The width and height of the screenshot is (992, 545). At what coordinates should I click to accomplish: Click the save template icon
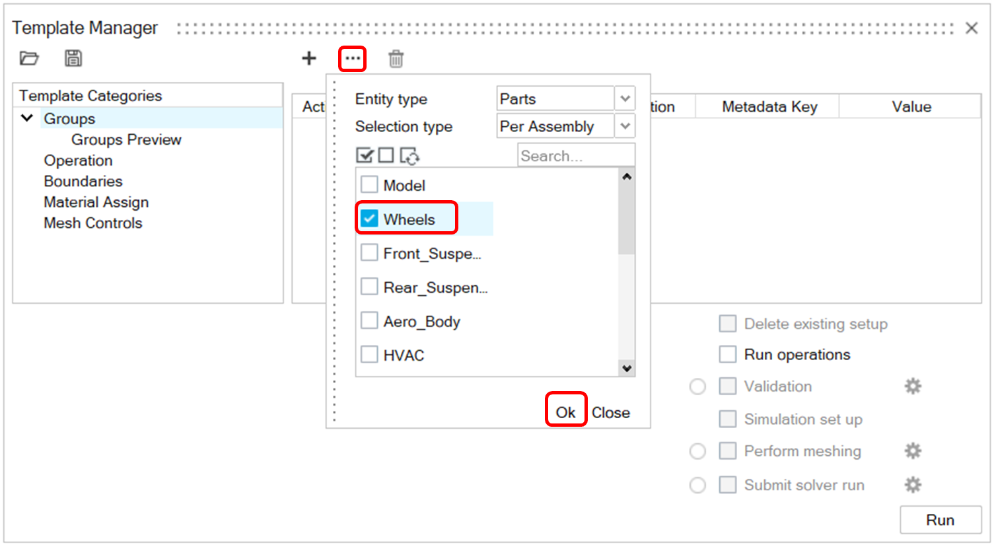73,58
